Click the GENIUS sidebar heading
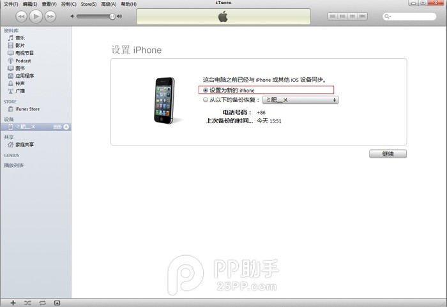Screen dimensions: 447x307 [x=11, y=155]
